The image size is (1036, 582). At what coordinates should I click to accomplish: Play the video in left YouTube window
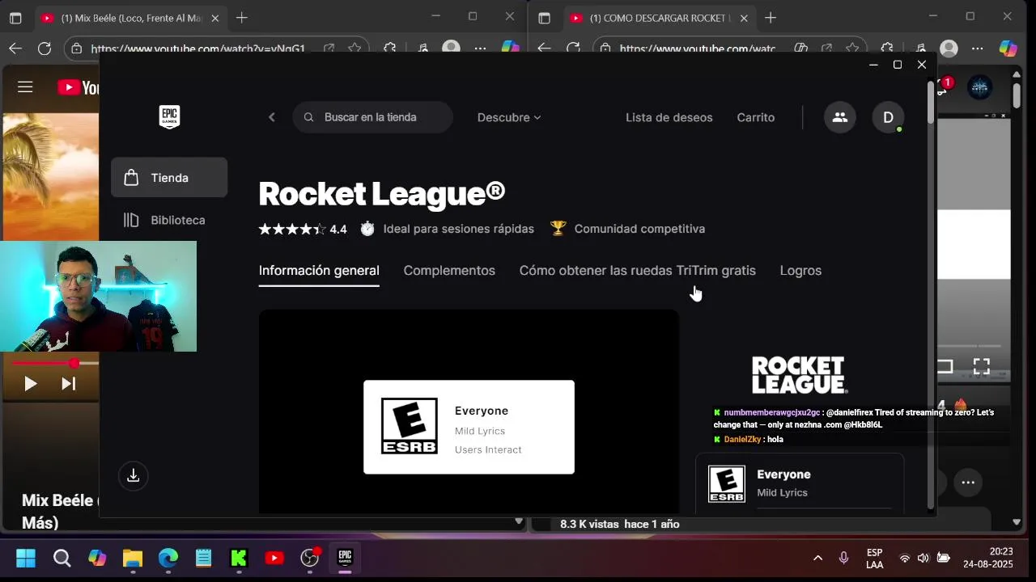(30, 384)
